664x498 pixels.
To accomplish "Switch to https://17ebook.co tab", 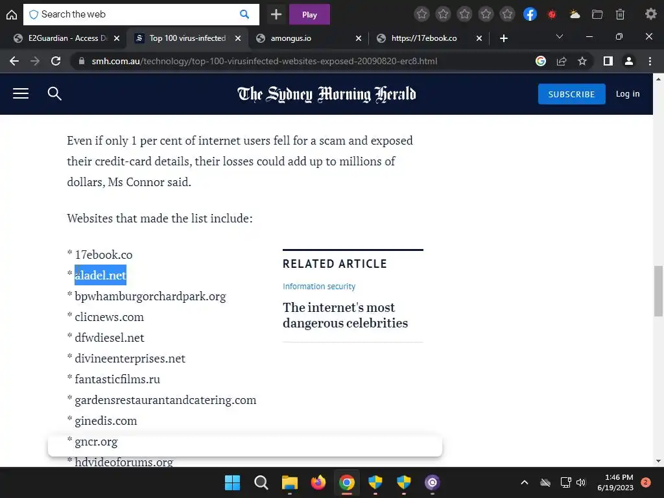I will 429,38.
